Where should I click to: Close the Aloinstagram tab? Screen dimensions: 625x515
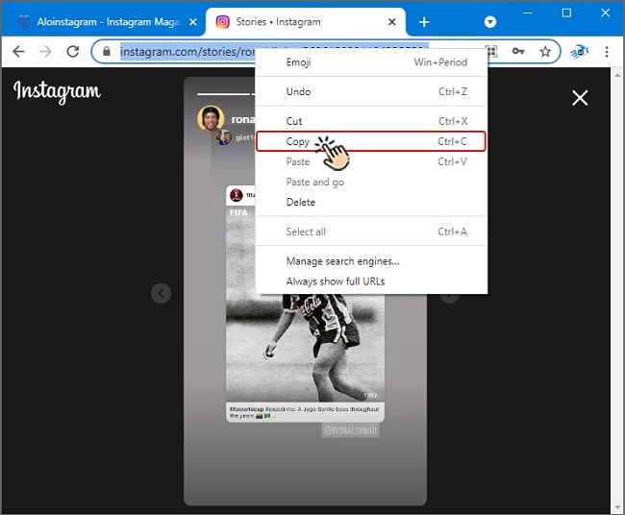tap(193, 22)
